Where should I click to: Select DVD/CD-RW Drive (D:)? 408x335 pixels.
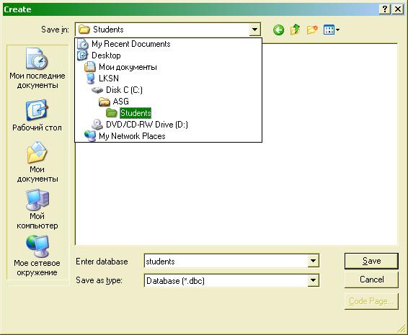168,125
